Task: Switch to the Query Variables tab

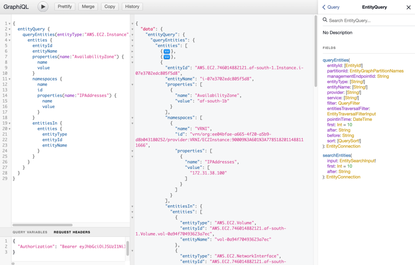Action: coord(31,232)
